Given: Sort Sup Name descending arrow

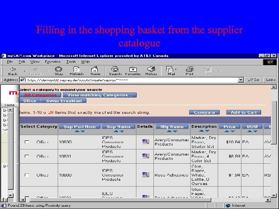Looking at the screenshot, I should tap(122, 131).
